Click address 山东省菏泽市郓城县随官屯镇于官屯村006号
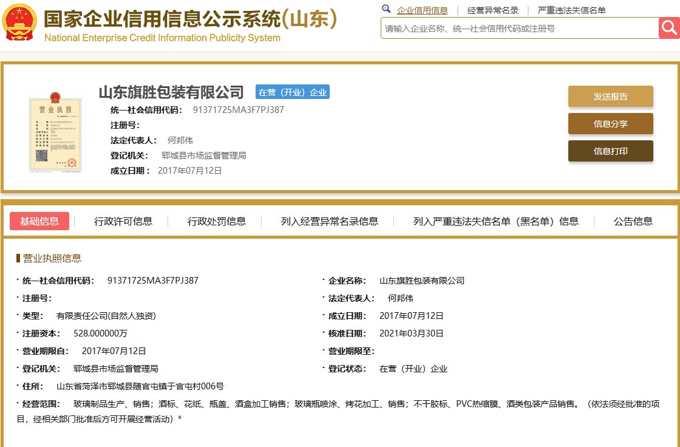The height and width of the screenshot is (447, 680). pos(140,386)
